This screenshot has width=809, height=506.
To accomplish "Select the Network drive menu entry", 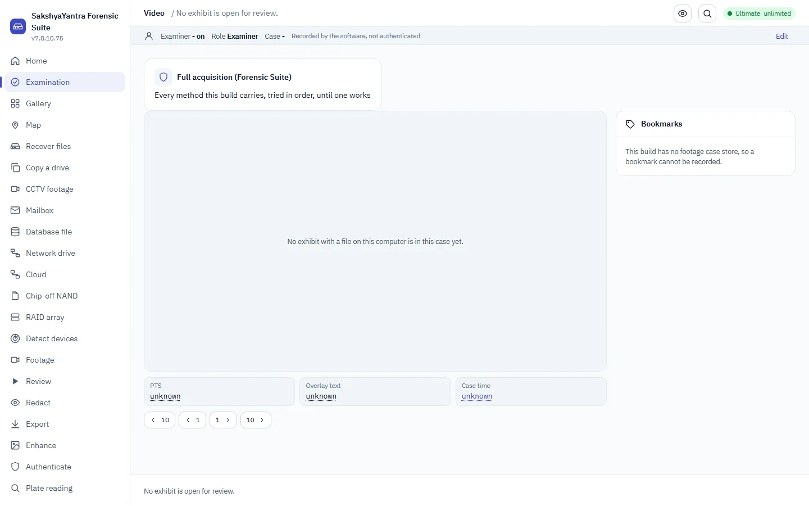I will 65,253.
